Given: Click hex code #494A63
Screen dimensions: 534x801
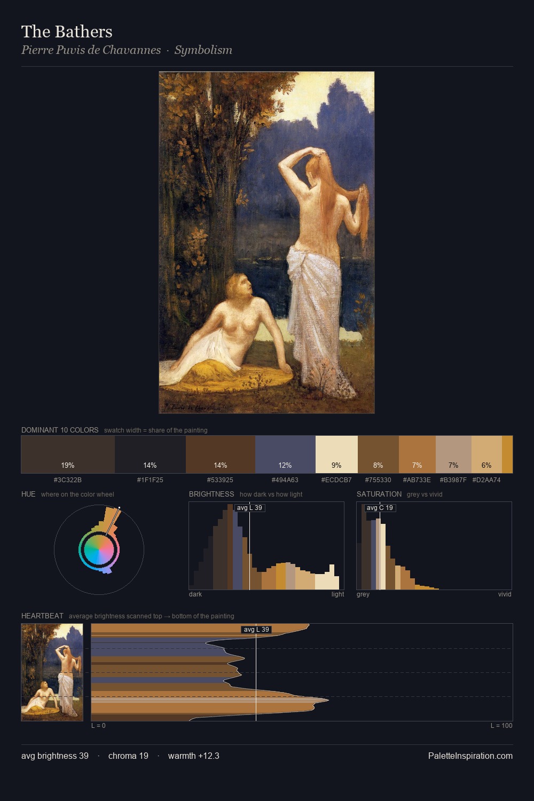Looking at the screenshot, I should click(285, 480).
